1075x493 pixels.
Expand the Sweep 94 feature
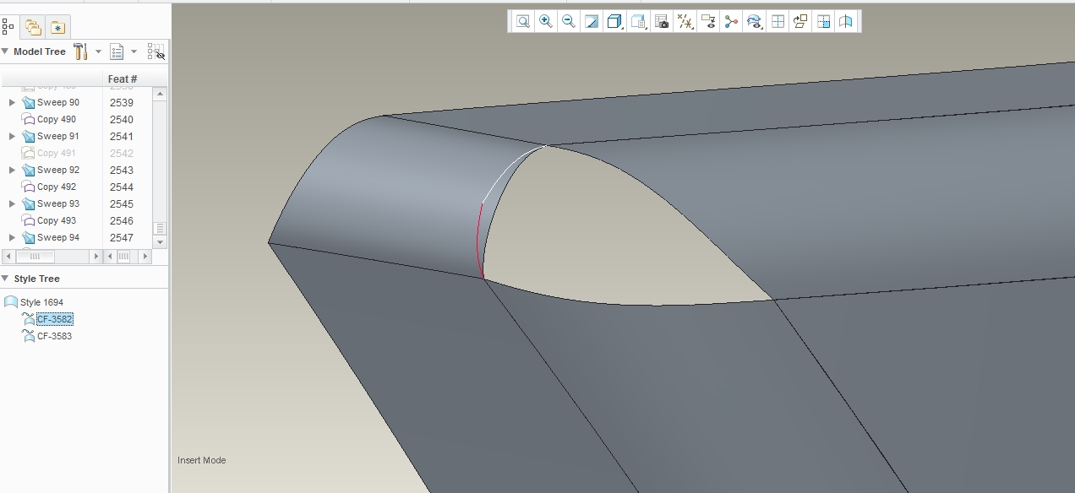click(12, 237)
